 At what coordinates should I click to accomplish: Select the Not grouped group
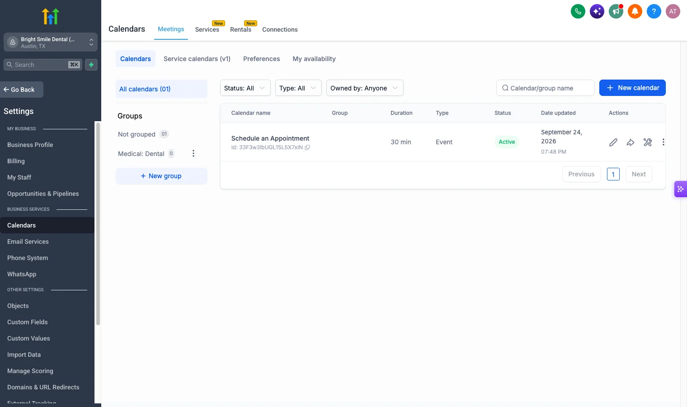coord(143,134)
